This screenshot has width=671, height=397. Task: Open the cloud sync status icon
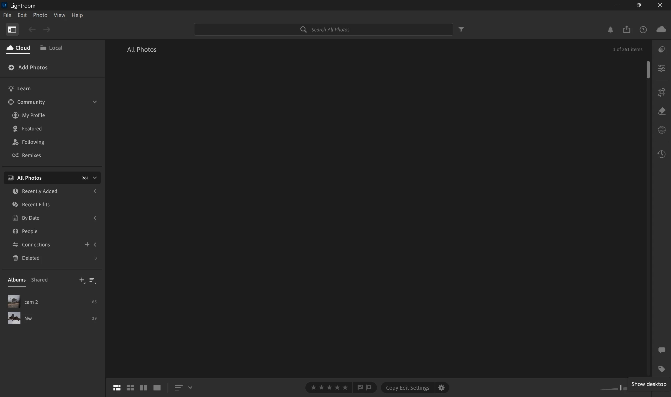click(661, 29)
